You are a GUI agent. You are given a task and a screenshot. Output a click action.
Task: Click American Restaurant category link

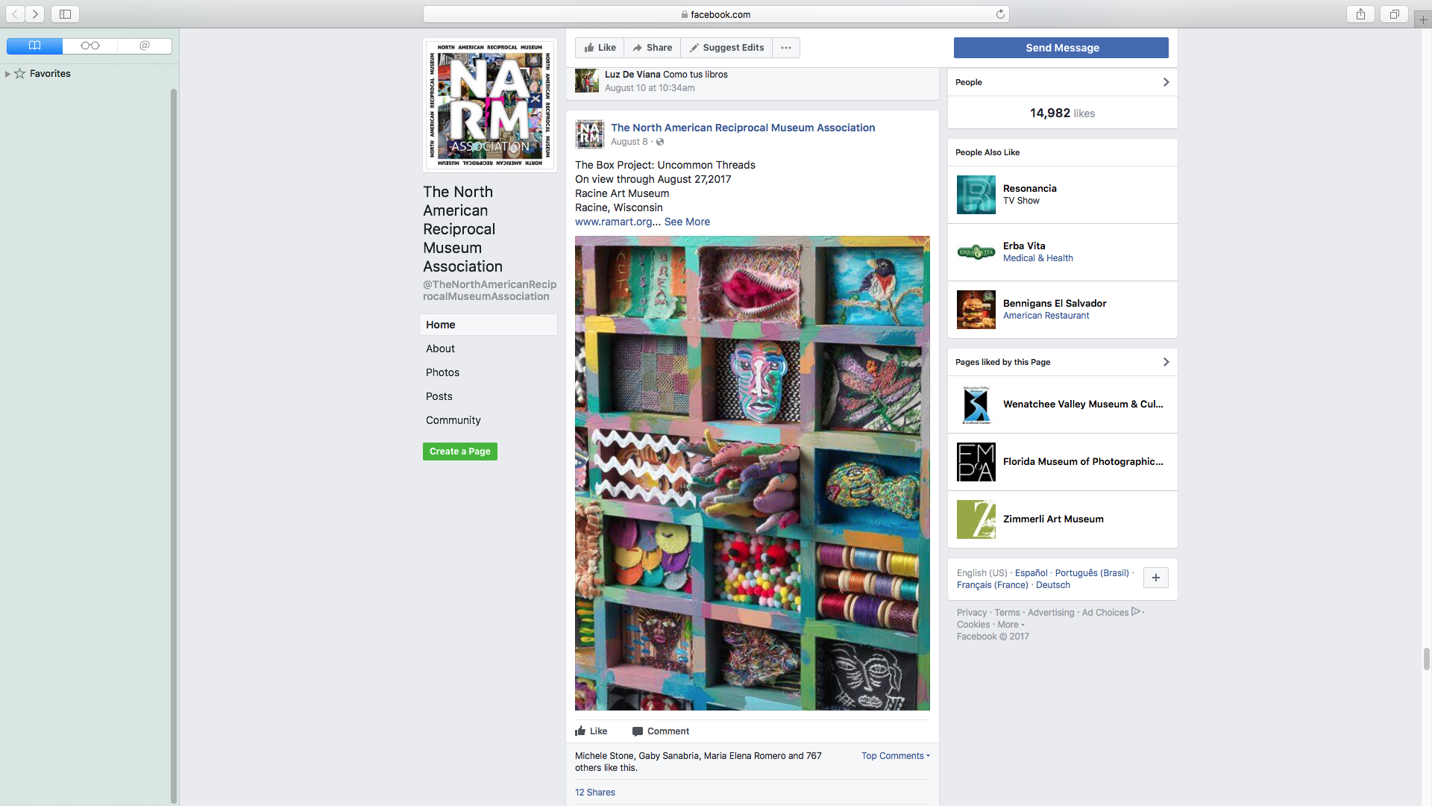click(x=1046, y=316)
